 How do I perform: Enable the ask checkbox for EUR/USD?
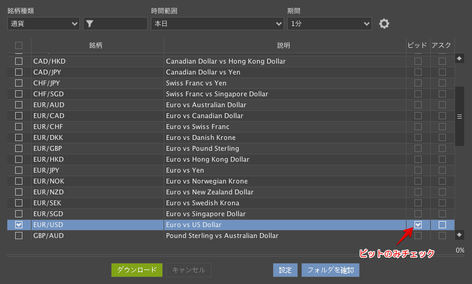tap(442, 225)
